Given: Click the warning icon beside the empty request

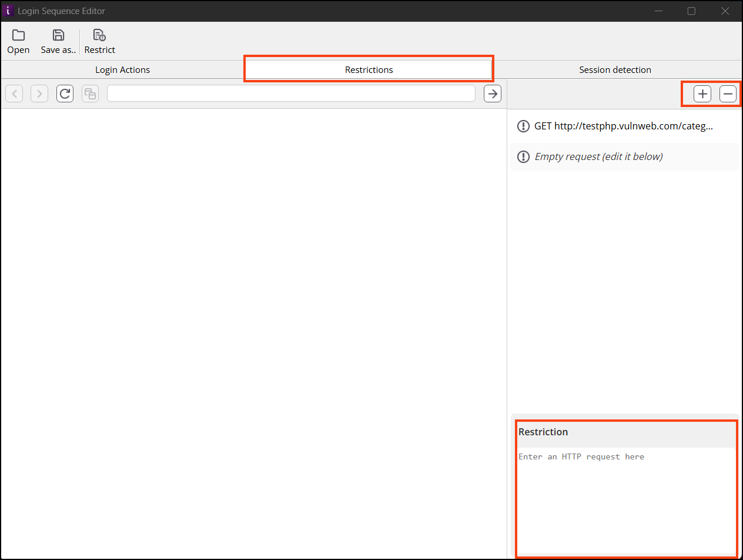Looking at the screenshot, I should (523, 156).
